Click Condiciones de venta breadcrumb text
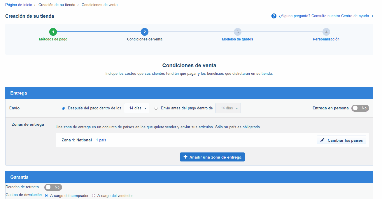The image size is (382, 199). 100,5
